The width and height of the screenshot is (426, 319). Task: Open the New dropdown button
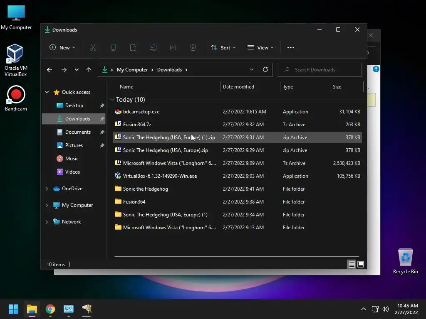click(x=62, y=47)
